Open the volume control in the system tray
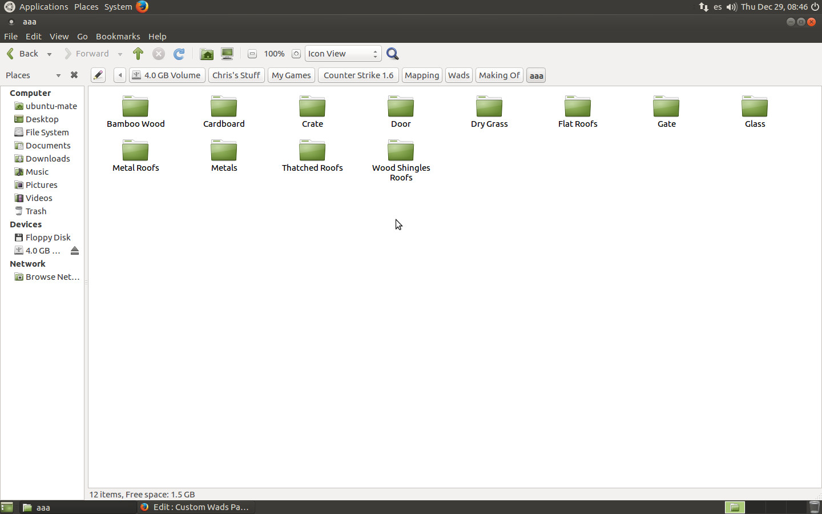Viewport: 822px width, 514px height. click(x=731, y=7)
